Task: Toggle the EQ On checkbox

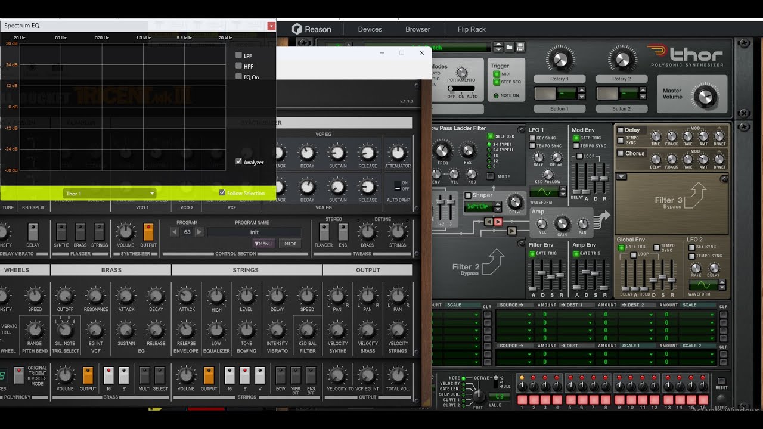Action: pos(239,77)
